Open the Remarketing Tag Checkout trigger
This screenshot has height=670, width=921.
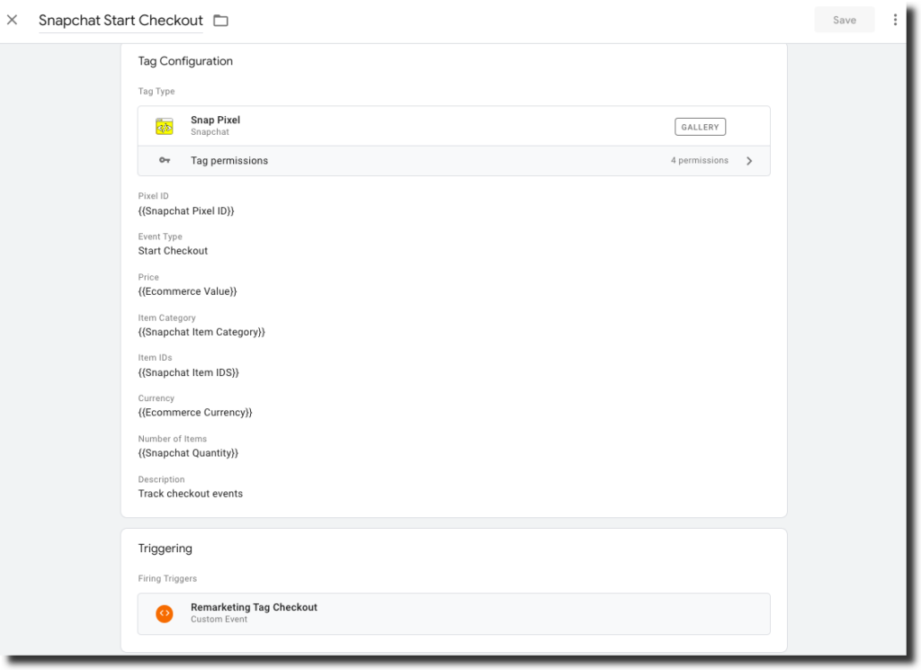[254, 608]
